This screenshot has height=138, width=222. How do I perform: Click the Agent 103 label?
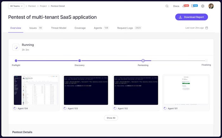coord(73,108)
